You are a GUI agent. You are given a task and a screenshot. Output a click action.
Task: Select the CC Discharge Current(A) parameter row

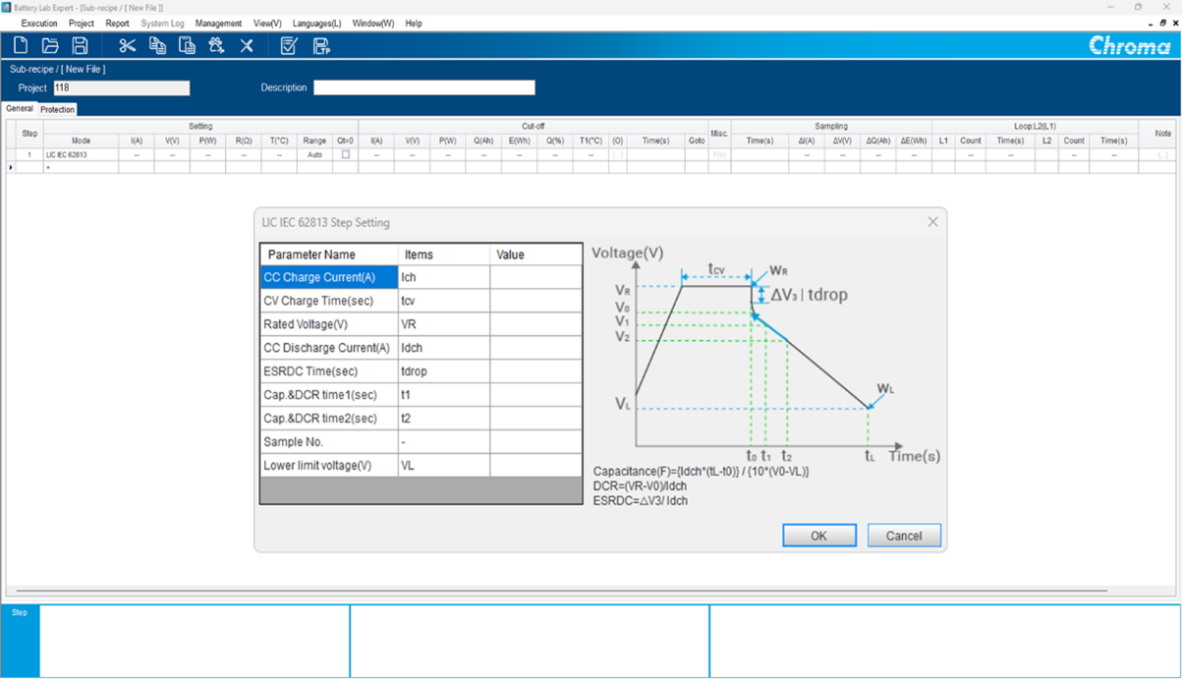(327, 347)
